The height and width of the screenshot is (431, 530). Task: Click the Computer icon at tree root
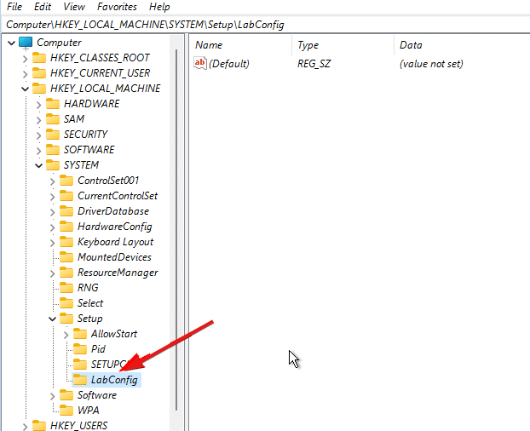coord(25,43)
